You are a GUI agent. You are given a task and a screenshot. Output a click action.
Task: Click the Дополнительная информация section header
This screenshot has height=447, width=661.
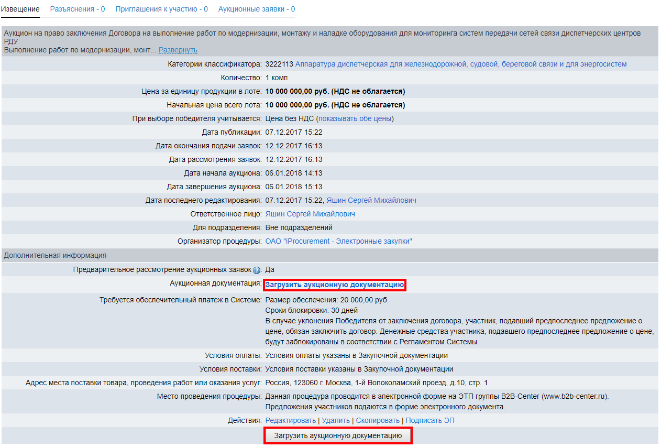click(55, 255)
